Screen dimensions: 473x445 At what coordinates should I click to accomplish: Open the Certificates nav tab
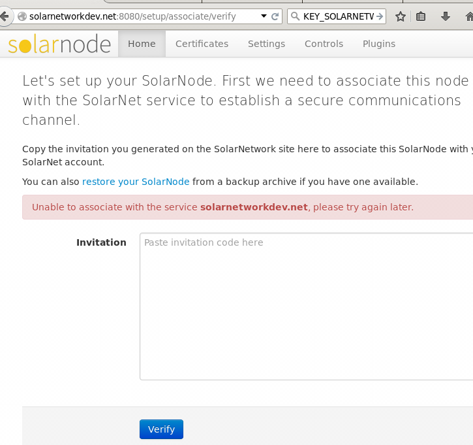tap(202, 44)
